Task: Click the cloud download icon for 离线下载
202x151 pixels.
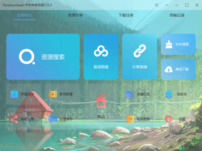Action: pyautogui.click(x=169, y=69)
